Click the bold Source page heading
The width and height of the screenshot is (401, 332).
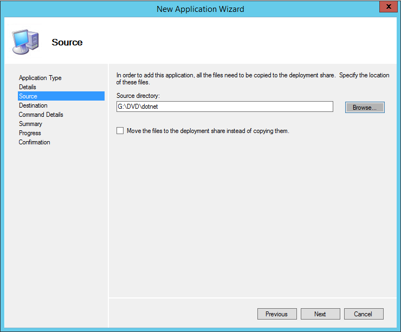[67, 42]
